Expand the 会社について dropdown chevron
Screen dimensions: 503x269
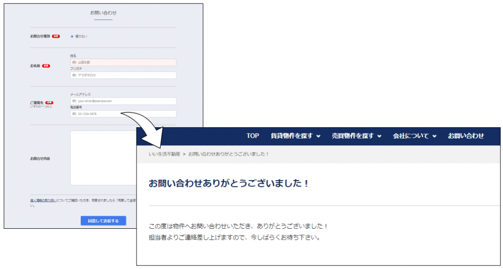(435, 136)
